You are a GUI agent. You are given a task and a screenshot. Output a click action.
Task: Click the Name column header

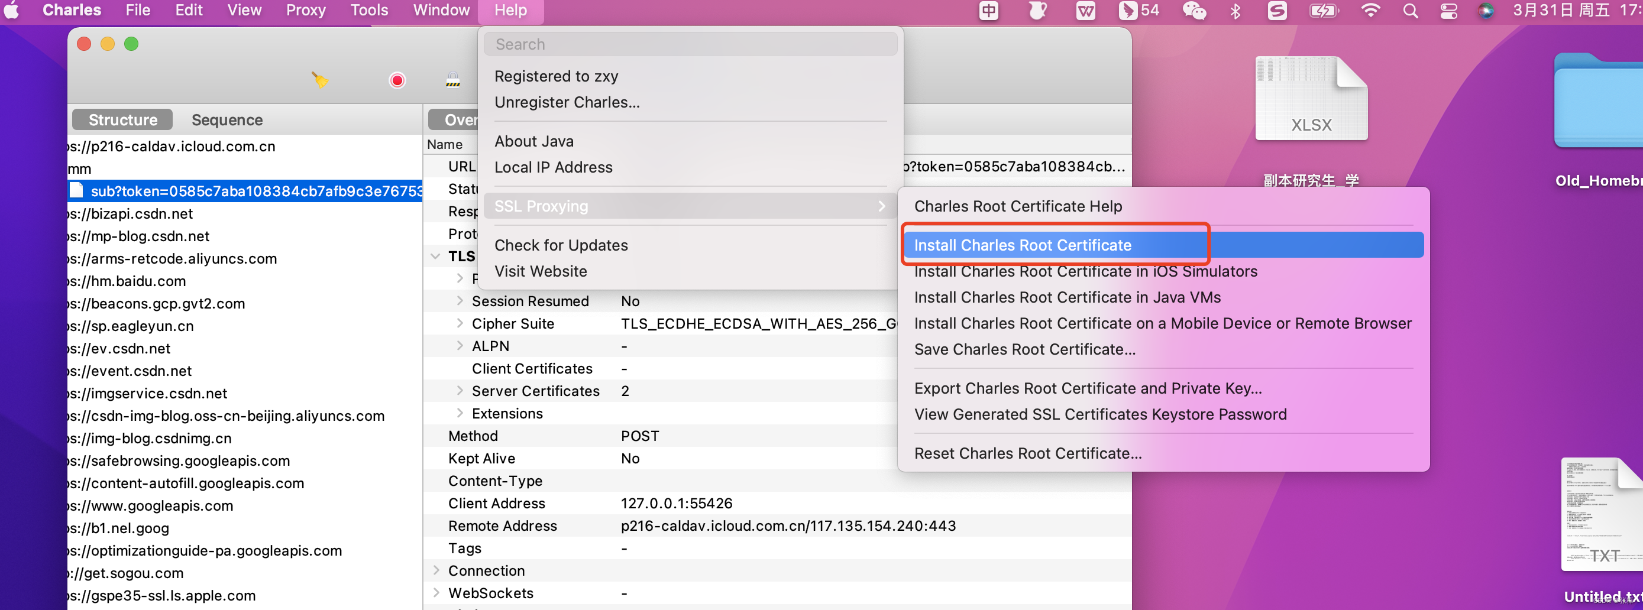pos(445,145)
